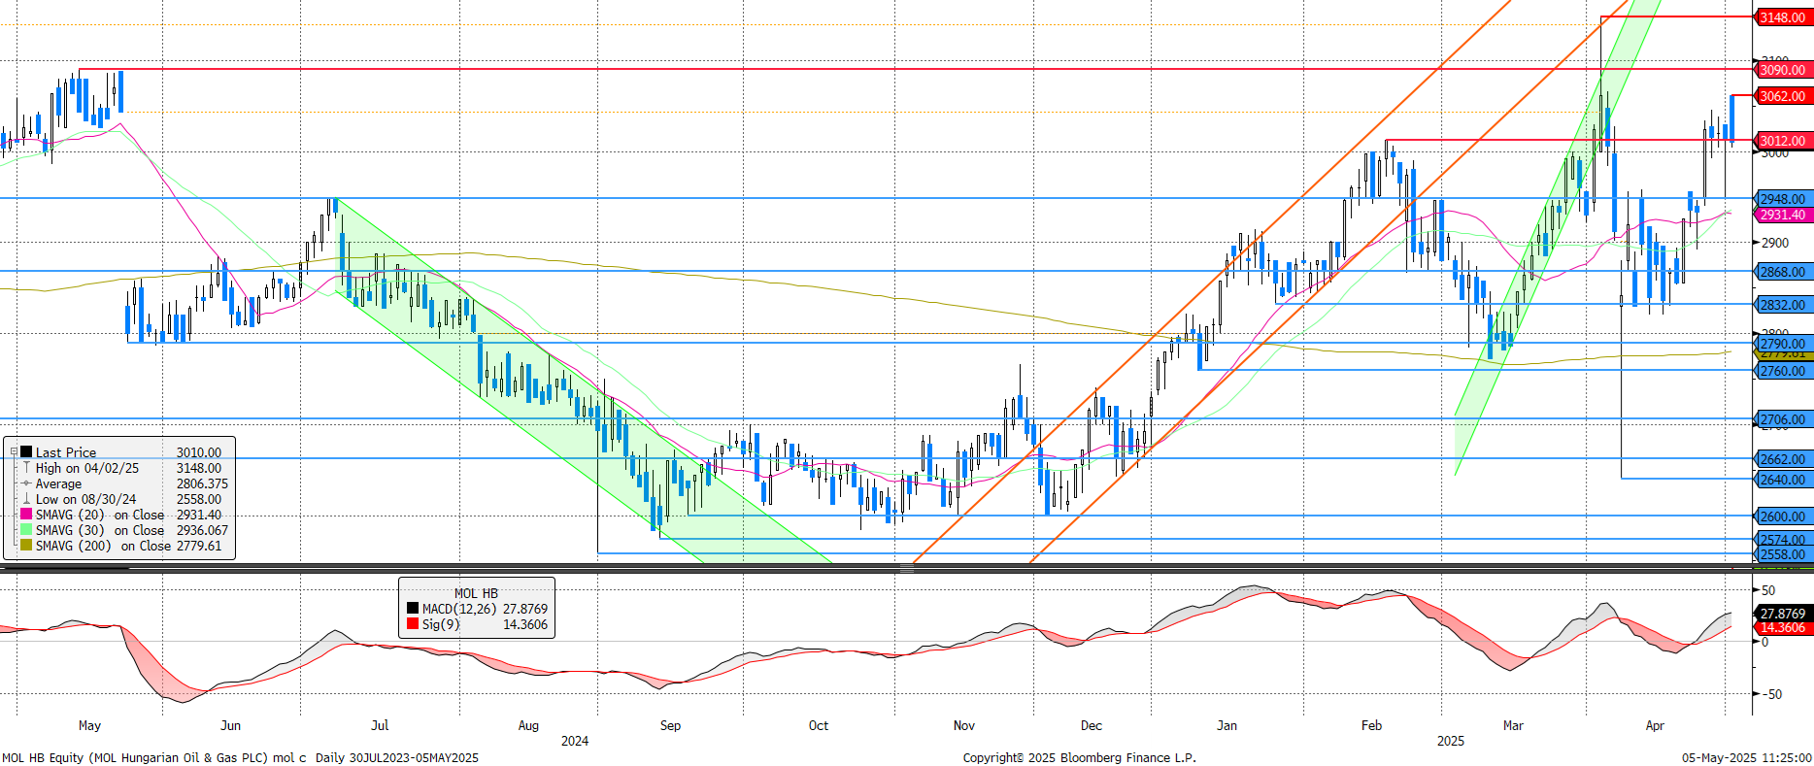Select the Sig(9) legend label
Image resolution: width=1814 pixels, height=766 pixels.
pyautogui.click(x=441, y=624)
